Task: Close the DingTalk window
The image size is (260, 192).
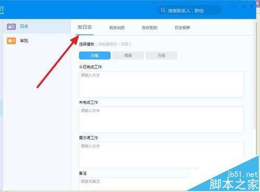Action: pyautogui.click(x=252, y=6)
